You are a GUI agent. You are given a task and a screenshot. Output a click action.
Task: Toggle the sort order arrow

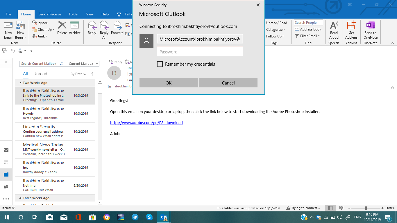pyautogui.click(x=92, y=74)
